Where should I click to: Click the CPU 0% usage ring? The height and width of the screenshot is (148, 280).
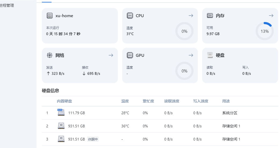point(184,31)
